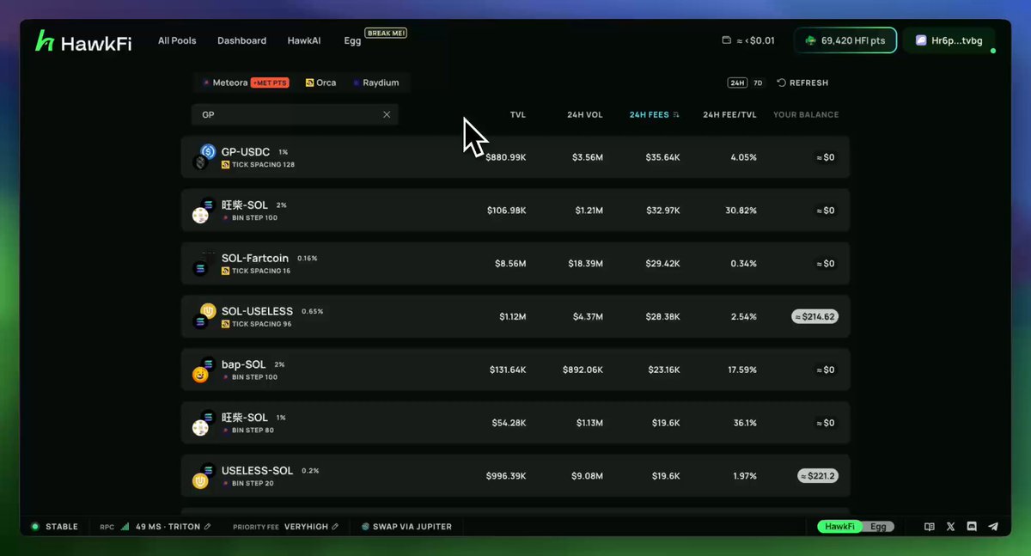
Task: Open the GP-USDC pool row
Action: 515,156
